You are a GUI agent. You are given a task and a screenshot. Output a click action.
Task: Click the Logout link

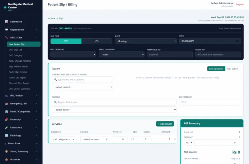pos(240,5)
